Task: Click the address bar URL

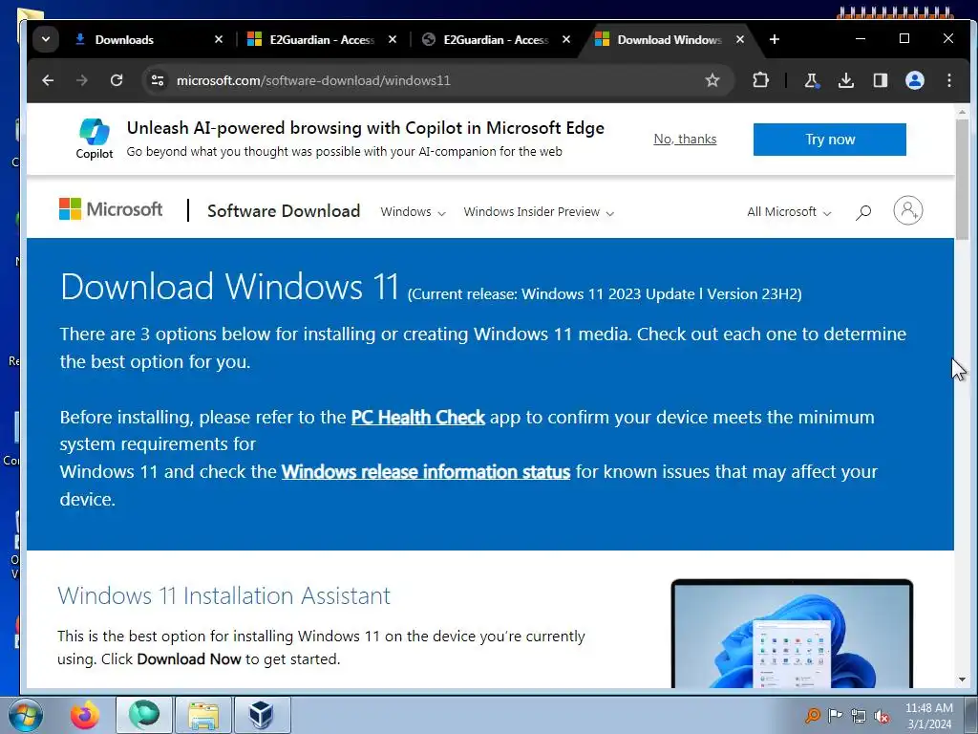Action: click(x=313, y=80)
